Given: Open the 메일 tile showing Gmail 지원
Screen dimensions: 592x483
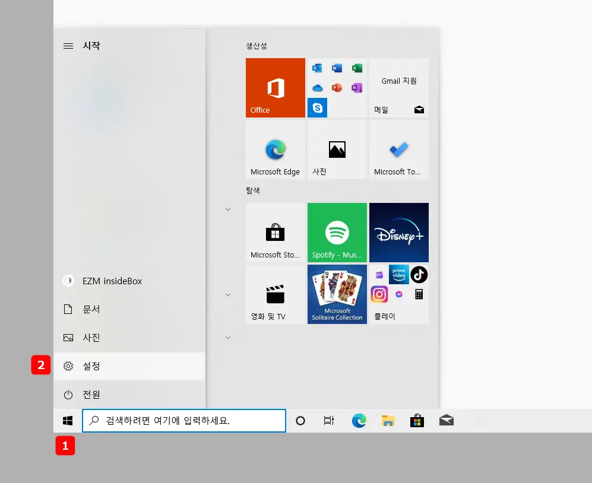Looking at the screenshot, I should 398,88.
